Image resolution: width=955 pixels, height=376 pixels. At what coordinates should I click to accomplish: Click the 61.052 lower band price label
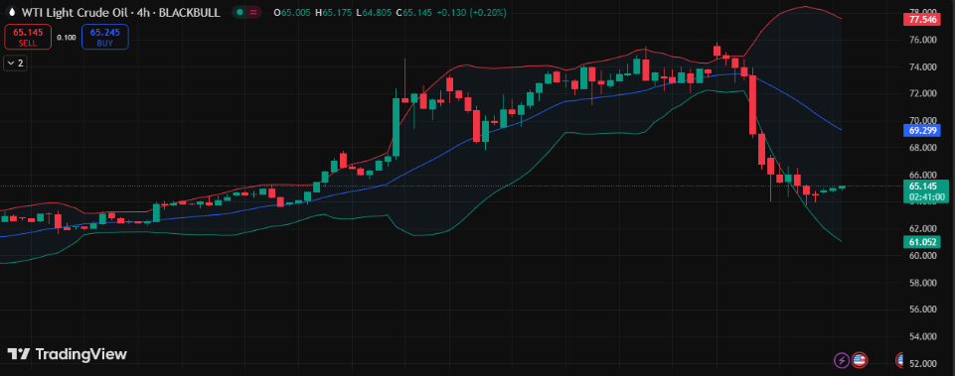pos(923,242)
